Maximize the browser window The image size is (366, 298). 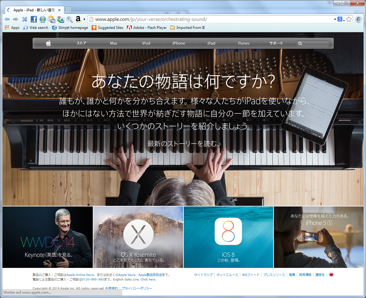[346, 3]
